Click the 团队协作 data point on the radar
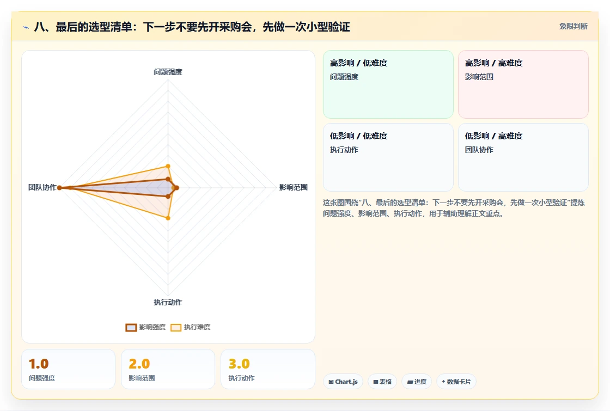This screenshot has width=610, height=411. tap(59, 188)
